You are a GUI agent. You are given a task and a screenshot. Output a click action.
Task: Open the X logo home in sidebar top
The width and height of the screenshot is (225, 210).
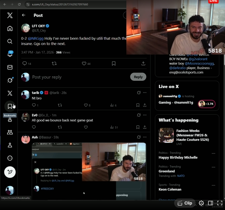pos(10,15)
